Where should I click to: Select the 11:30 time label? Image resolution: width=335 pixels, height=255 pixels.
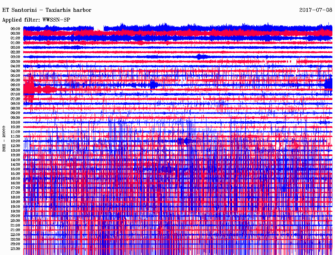(15, 136)
